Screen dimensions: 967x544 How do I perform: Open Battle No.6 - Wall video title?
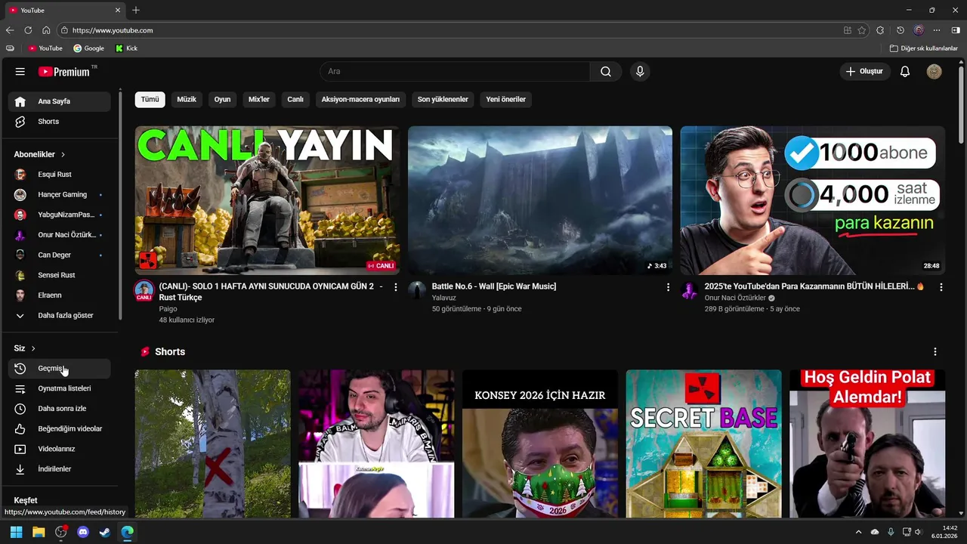[494, 286]
